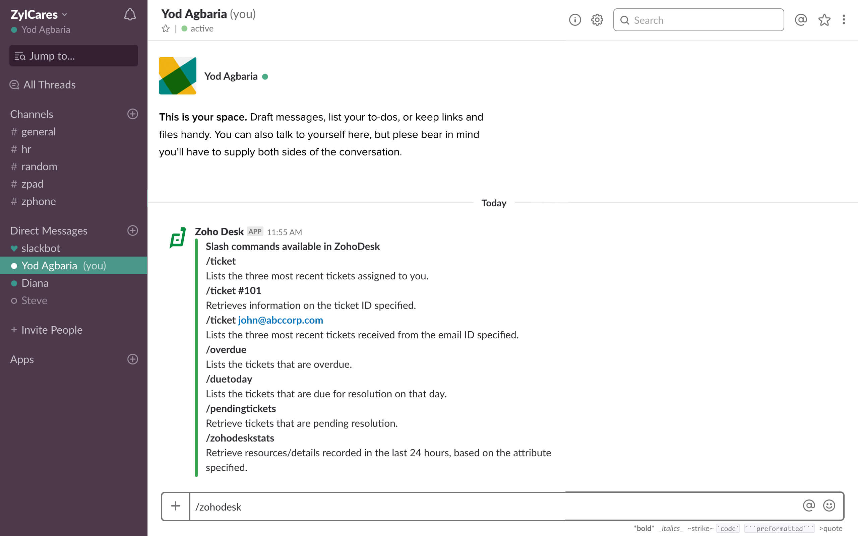This screenshot has width=858, height=536.
Task: Add a new channel with plus icon
Action: coord(133,114)
